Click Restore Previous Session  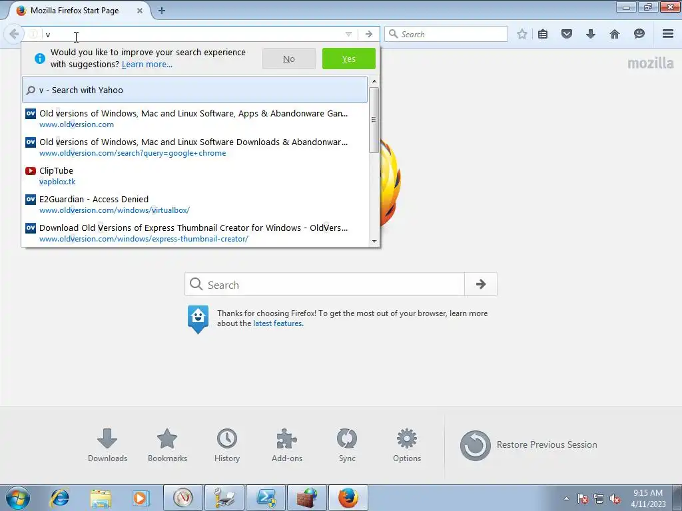point(528,445)
